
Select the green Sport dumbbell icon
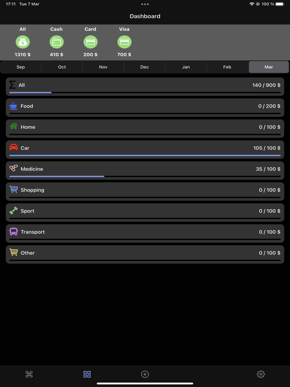[x=14, y=210]
